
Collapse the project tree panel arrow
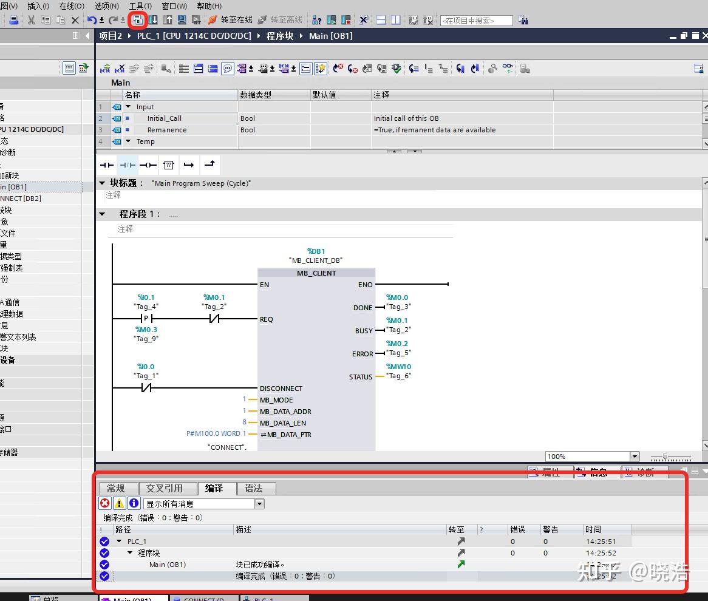[x=87, y=36]
